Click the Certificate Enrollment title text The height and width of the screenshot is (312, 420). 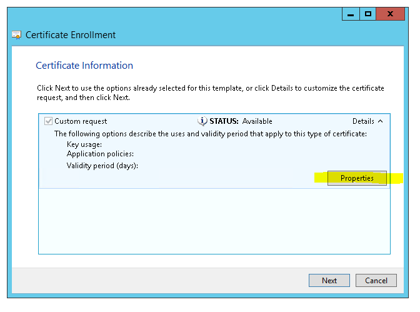[x=71, y=36]
